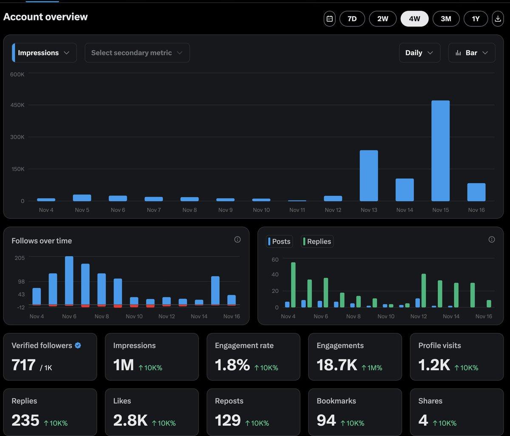This screenshot has height=436, width=510.
Task: Click the Nov 14 impressions bar
Action: click(405, 190)
